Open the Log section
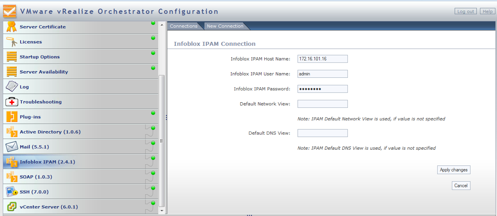This screenshot has height=216, width=497. tap(81, 87)
